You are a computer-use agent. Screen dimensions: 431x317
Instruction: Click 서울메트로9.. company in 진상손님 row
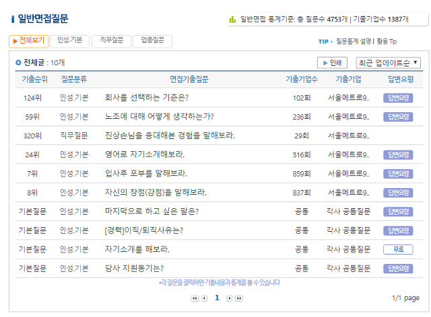point(349,136)
